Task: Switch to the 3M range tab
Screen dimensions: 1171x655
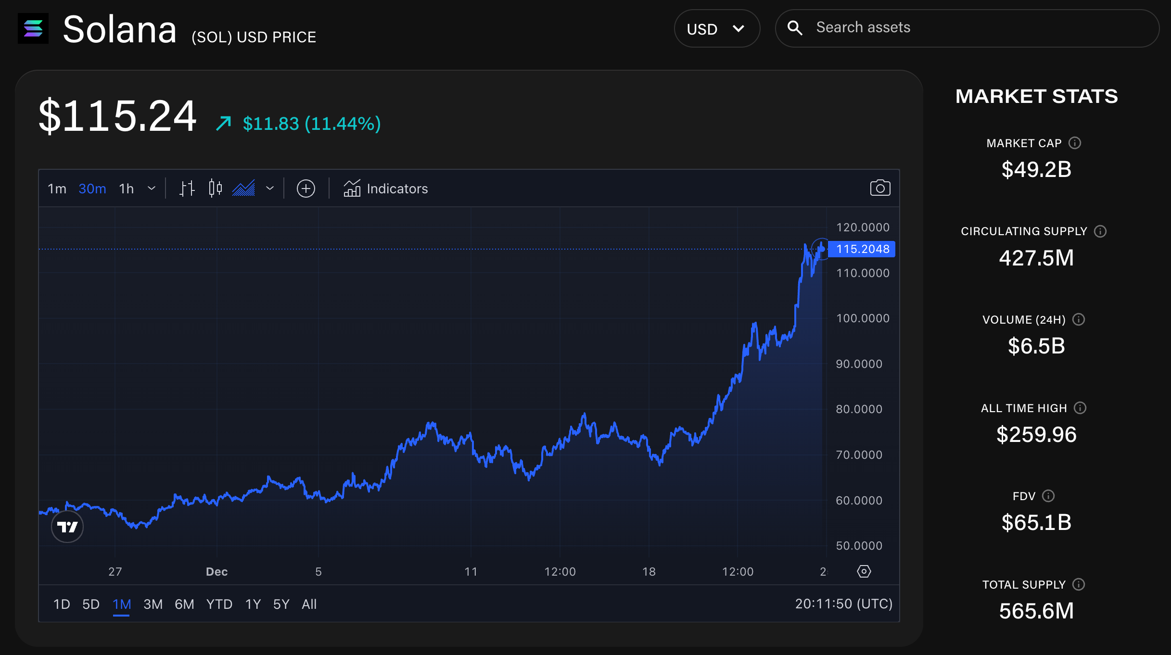Action: pyautogui.click(x=153, y=604)
